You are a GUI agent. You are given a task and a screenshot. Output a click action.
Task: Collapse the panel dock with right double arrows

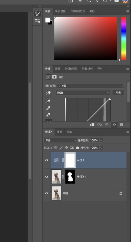point(128,6)
